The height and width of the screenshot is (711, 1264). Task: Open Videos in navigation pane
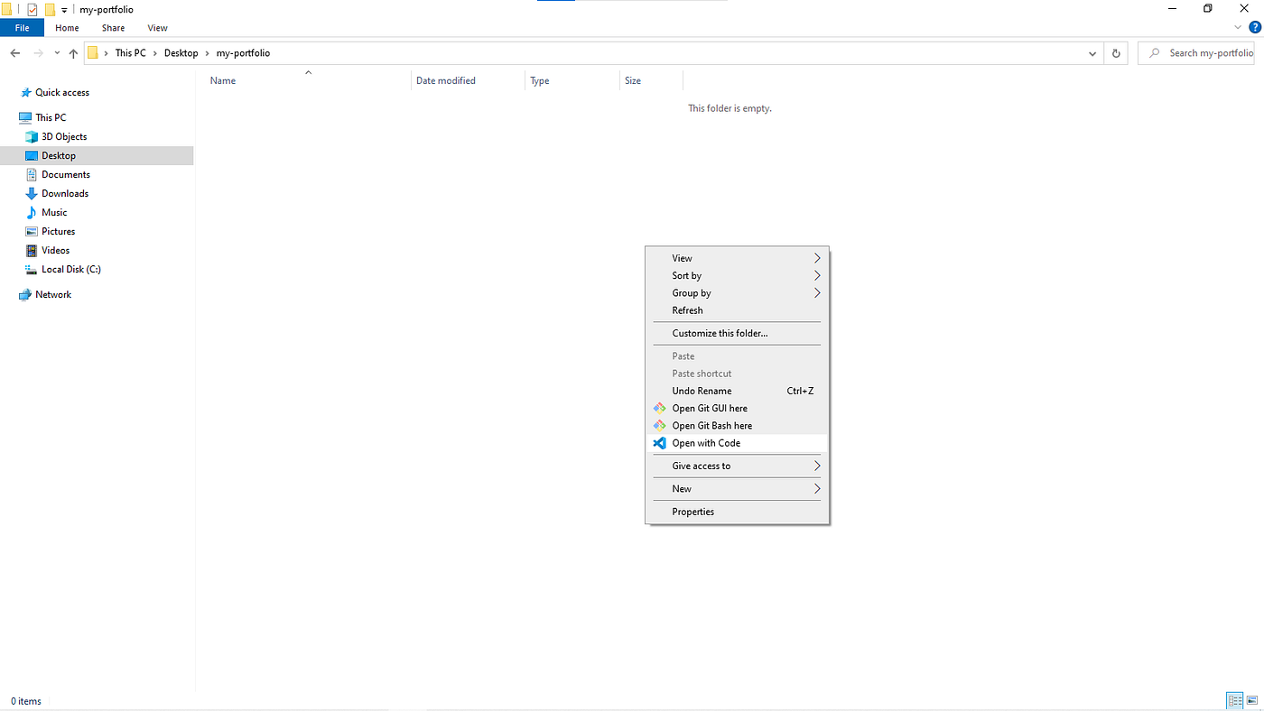(x=55, y=250)
